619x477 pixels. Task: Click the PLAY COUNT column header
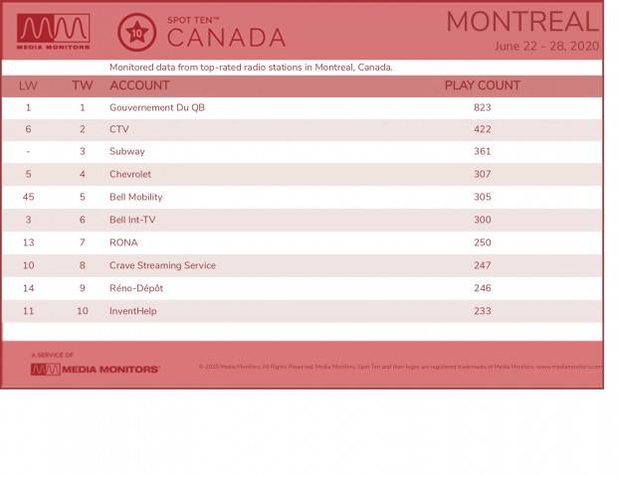tap(483, 85)
